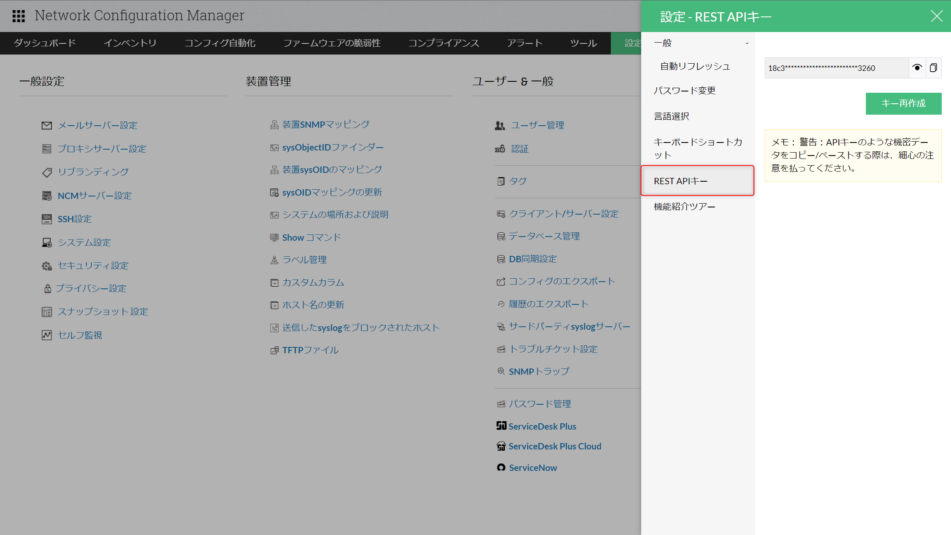The width and height of the screenshot is (951, 535).
Task: Click the ユーザー管理 people icon
Action: click(500, 126)
